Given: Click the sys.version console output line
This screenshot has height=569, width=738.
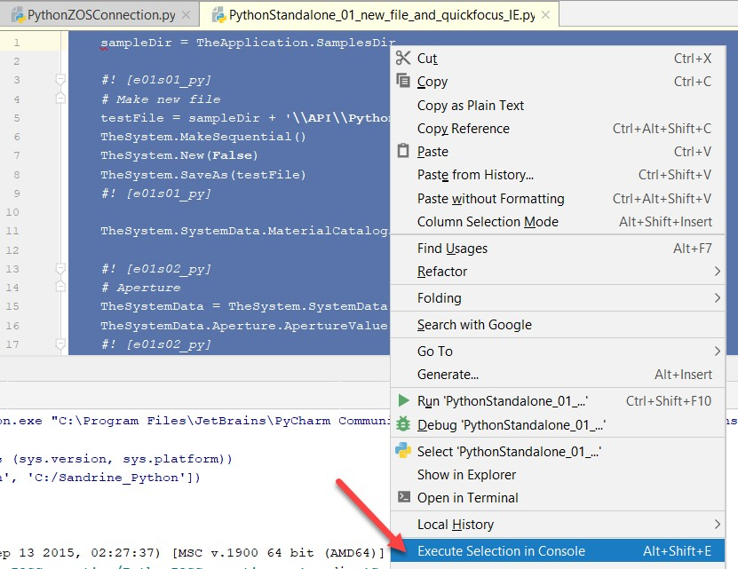Looking at the screenshot, I should coord(116,459).
